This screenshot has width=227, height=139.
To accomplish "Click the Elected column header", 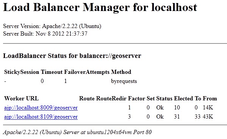I will [x=183, y=98].
